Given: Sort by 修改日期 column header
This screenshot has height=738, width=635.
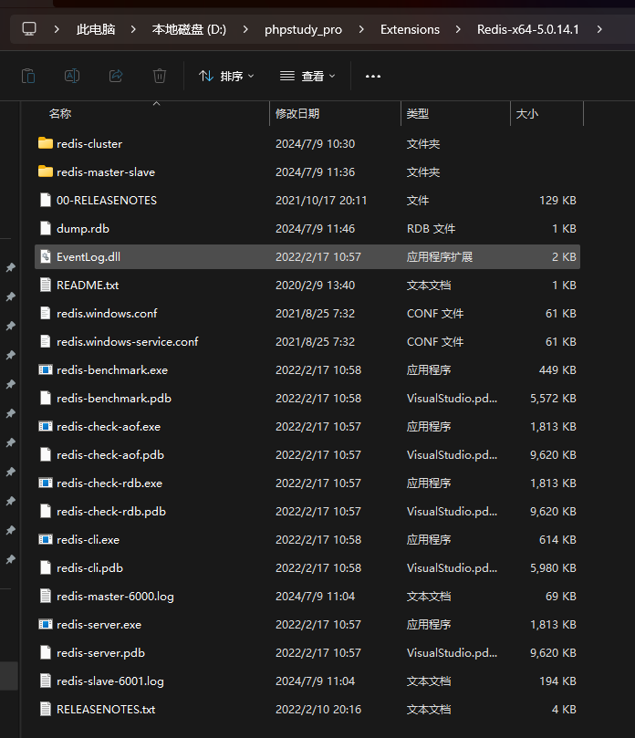Looking at the screenshot, I should [297, 113].
